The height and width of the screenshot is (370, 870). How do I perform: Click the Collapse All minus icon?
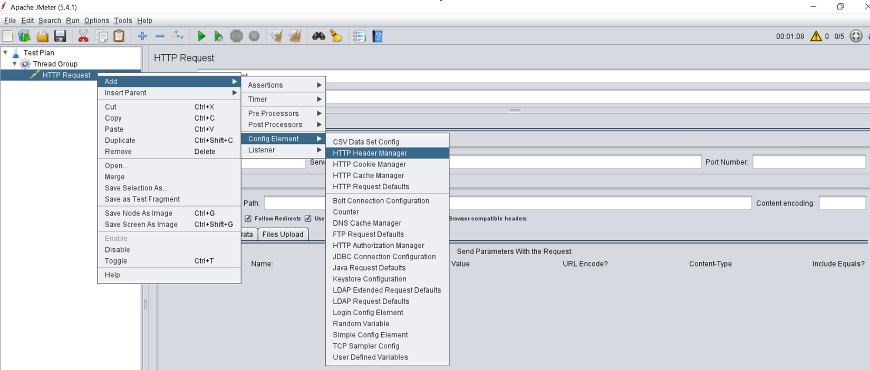tap(160, 36)
